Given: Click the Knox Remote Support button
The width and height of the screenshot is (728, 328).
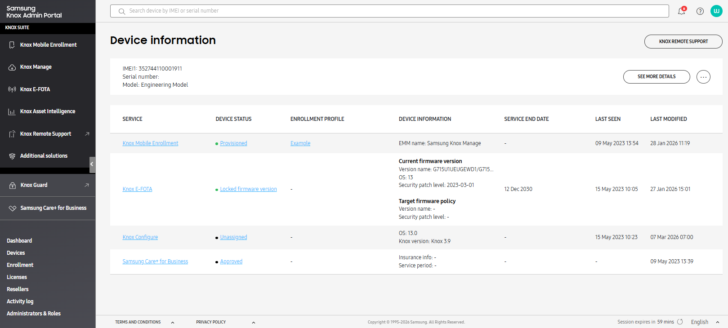Looking at the screenshot, I should pos(683,41).
